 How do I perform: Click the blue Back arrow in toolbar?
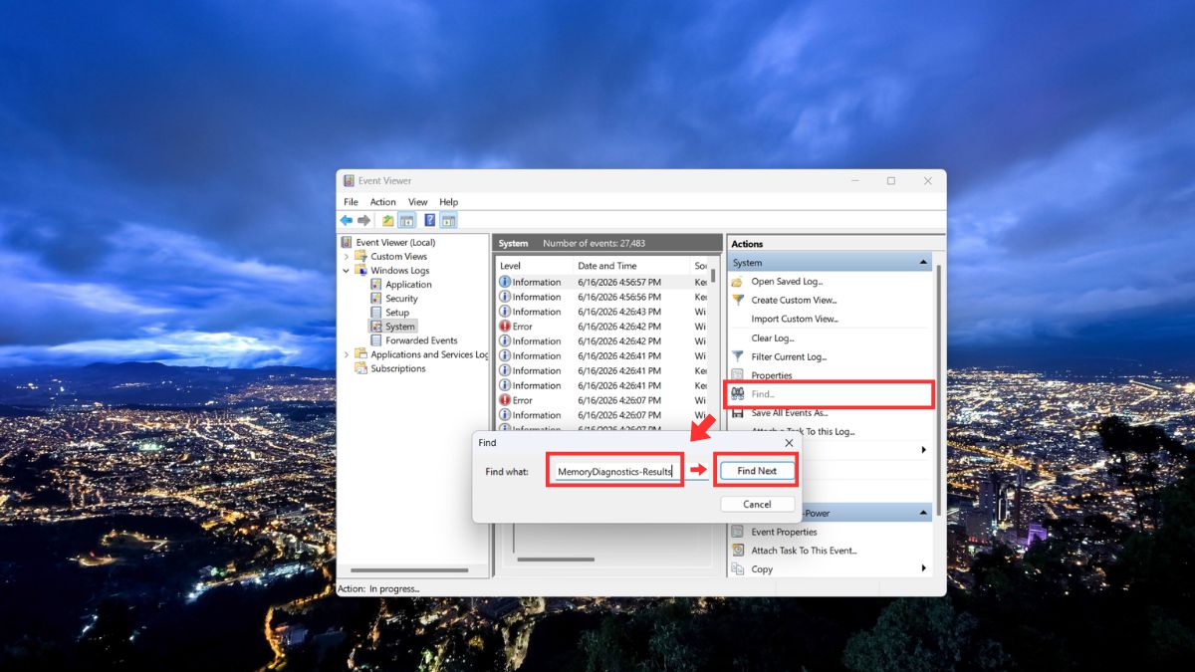tap(347, 221)
